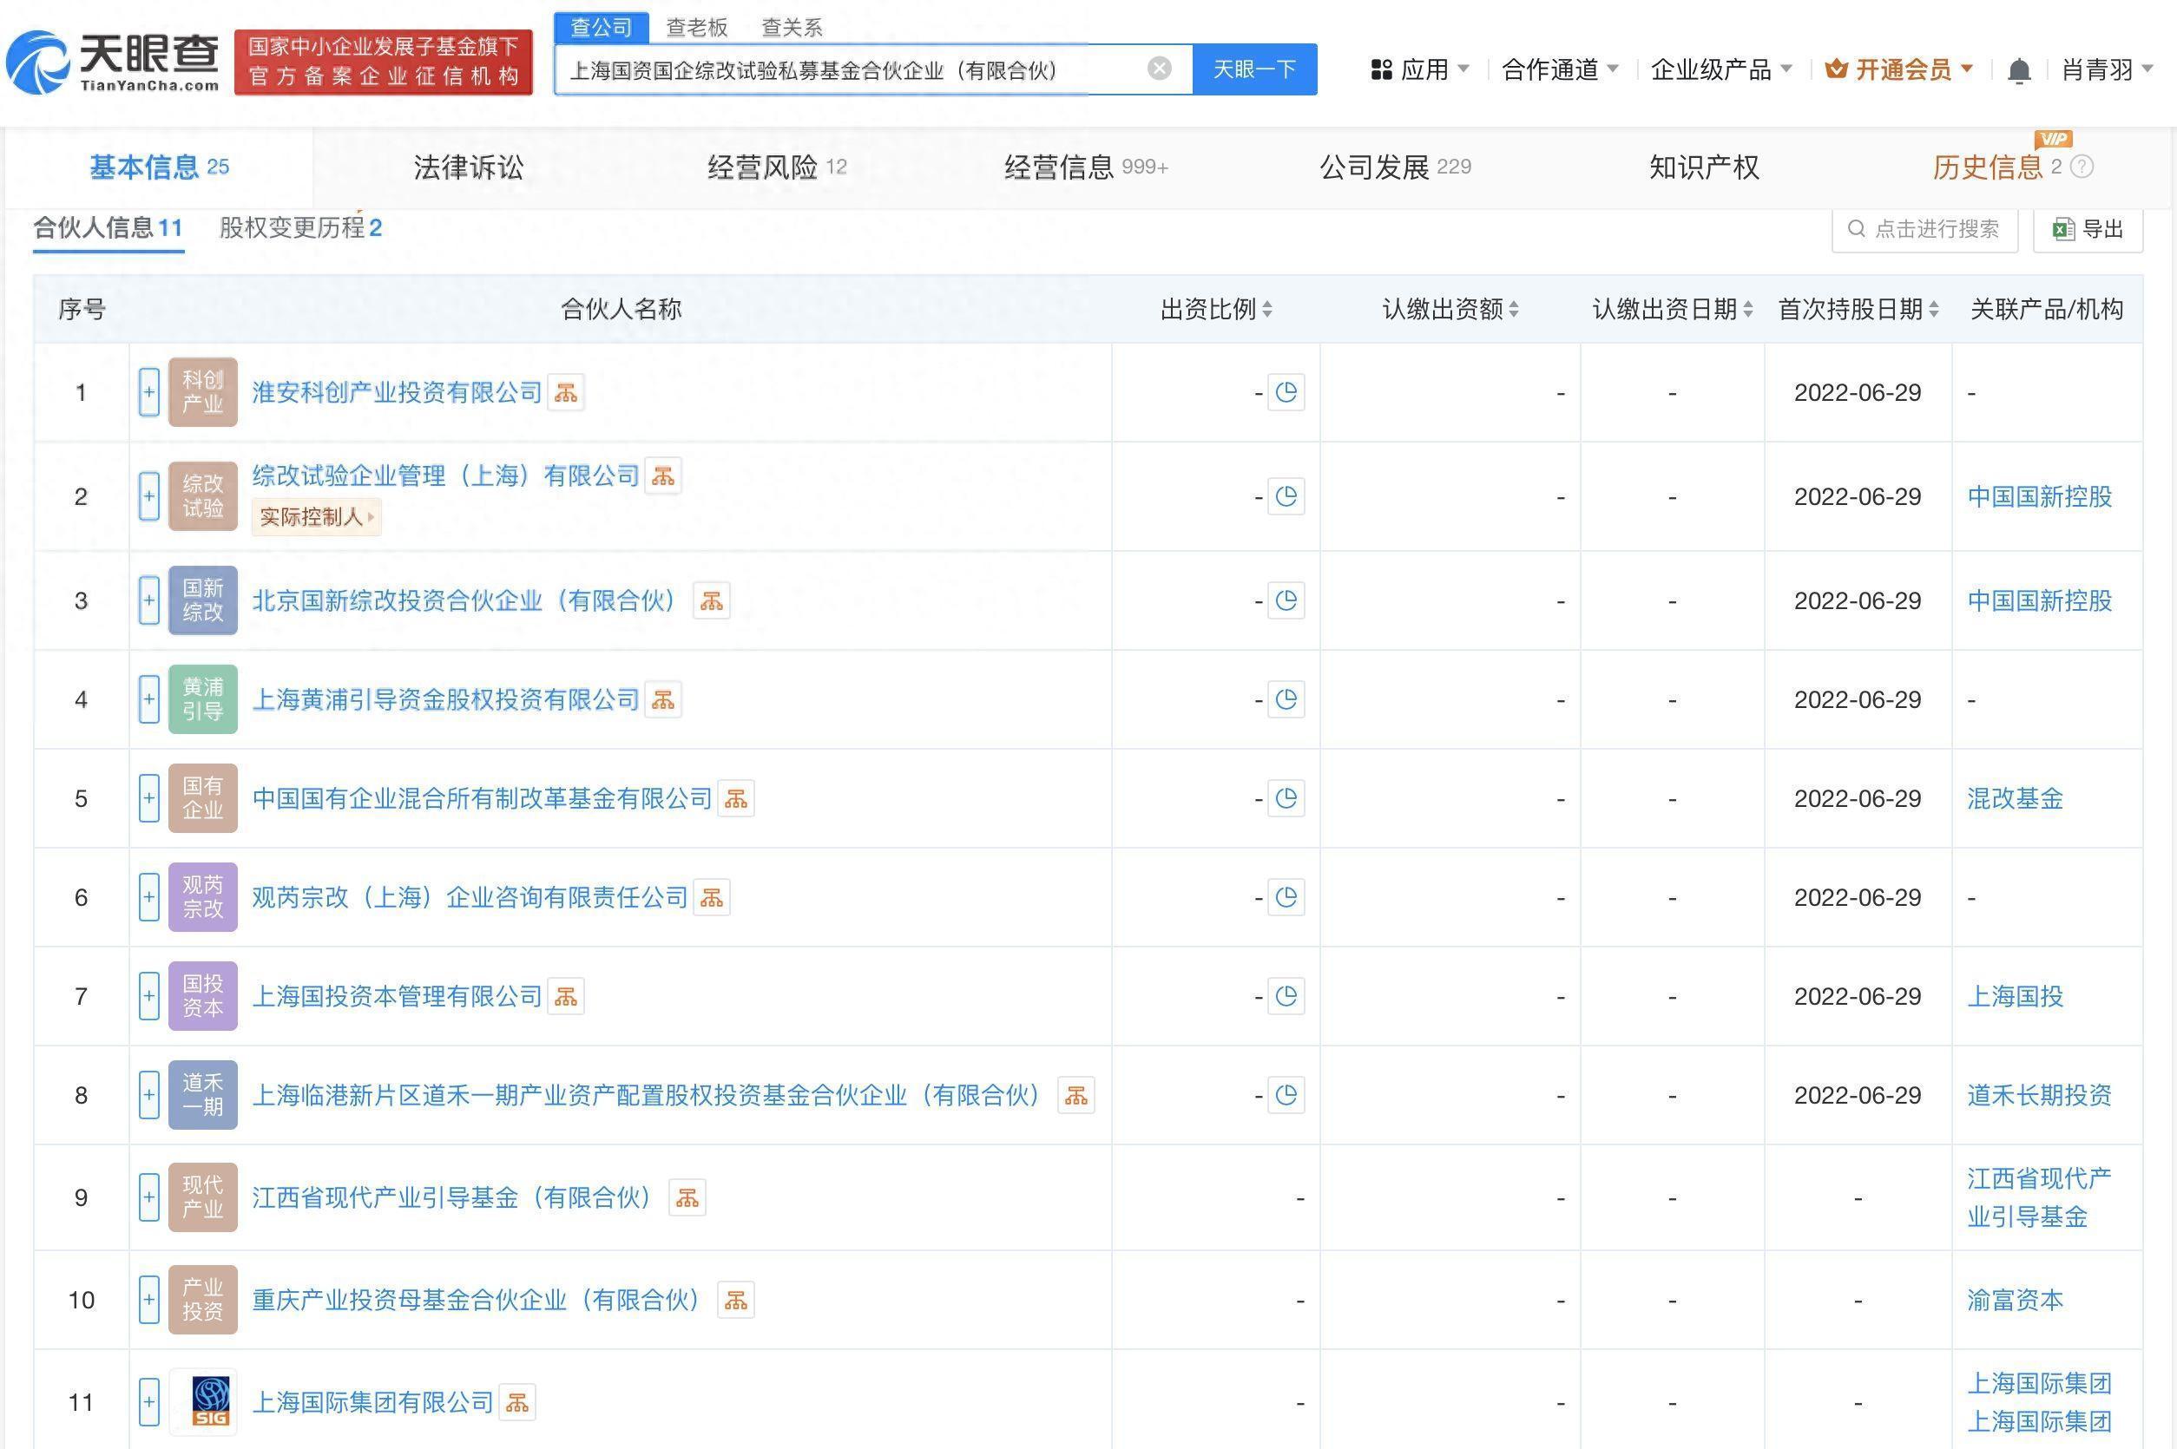Expand row 8 上海临港新片区道禾一期 with plus
The width and height of the screenshot is (2177, 1449).
(x=148, y=1095)
